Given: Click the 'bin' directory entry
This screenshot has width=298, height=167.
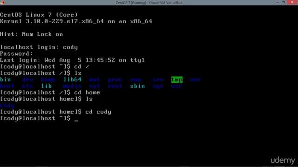Looking at the screenshot, I should tap(6, 79).
